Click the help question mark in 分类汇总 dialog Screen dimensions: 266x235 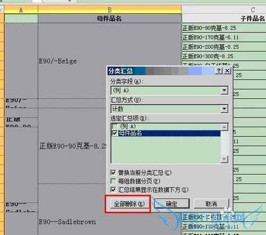coord(219,71)
